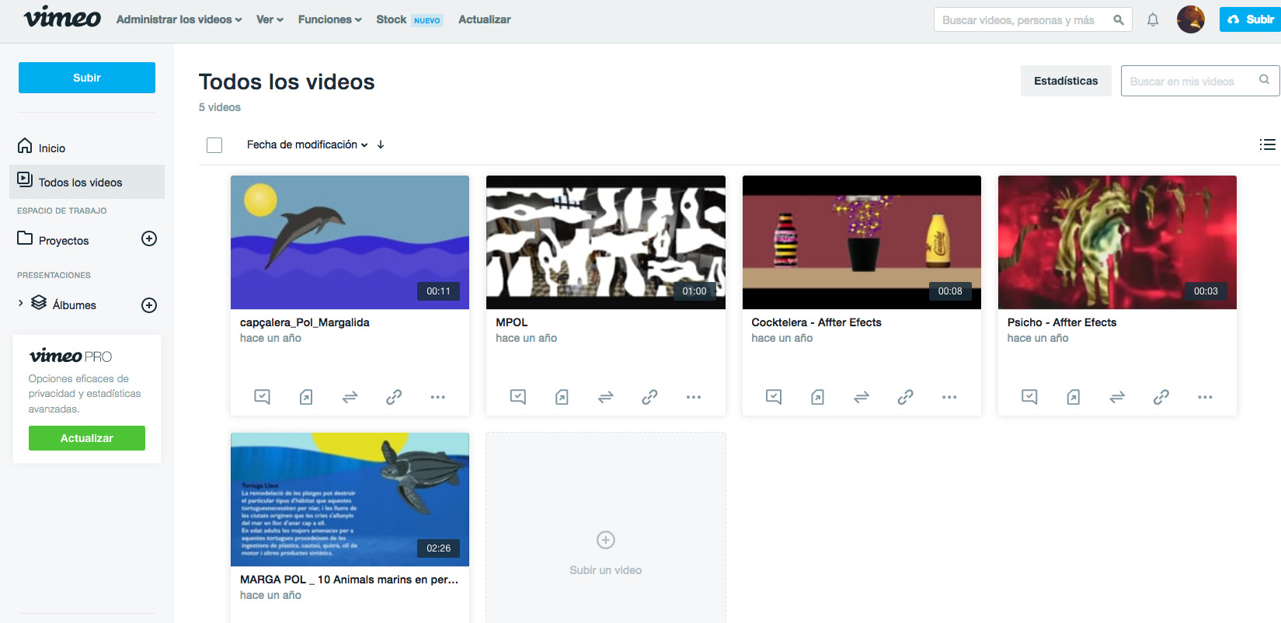Reverse sort order with arrow icon

[381, 144]
